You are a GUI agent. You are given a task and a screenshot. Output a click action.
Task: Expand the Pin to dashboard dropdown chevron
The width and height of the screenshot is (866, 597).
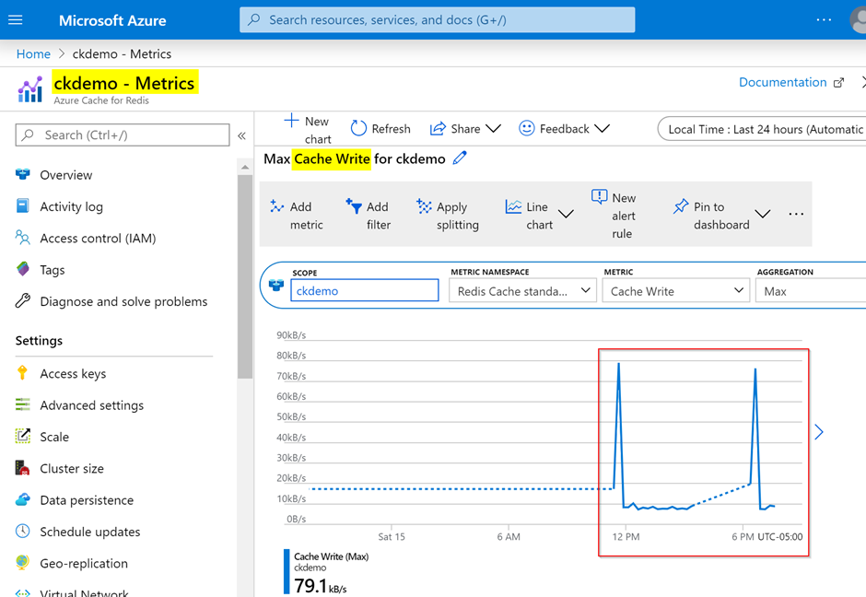[x=763, y=214]
